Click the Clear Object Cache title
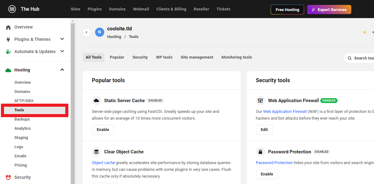Screen dimensions: 374x184 point(124,152)
